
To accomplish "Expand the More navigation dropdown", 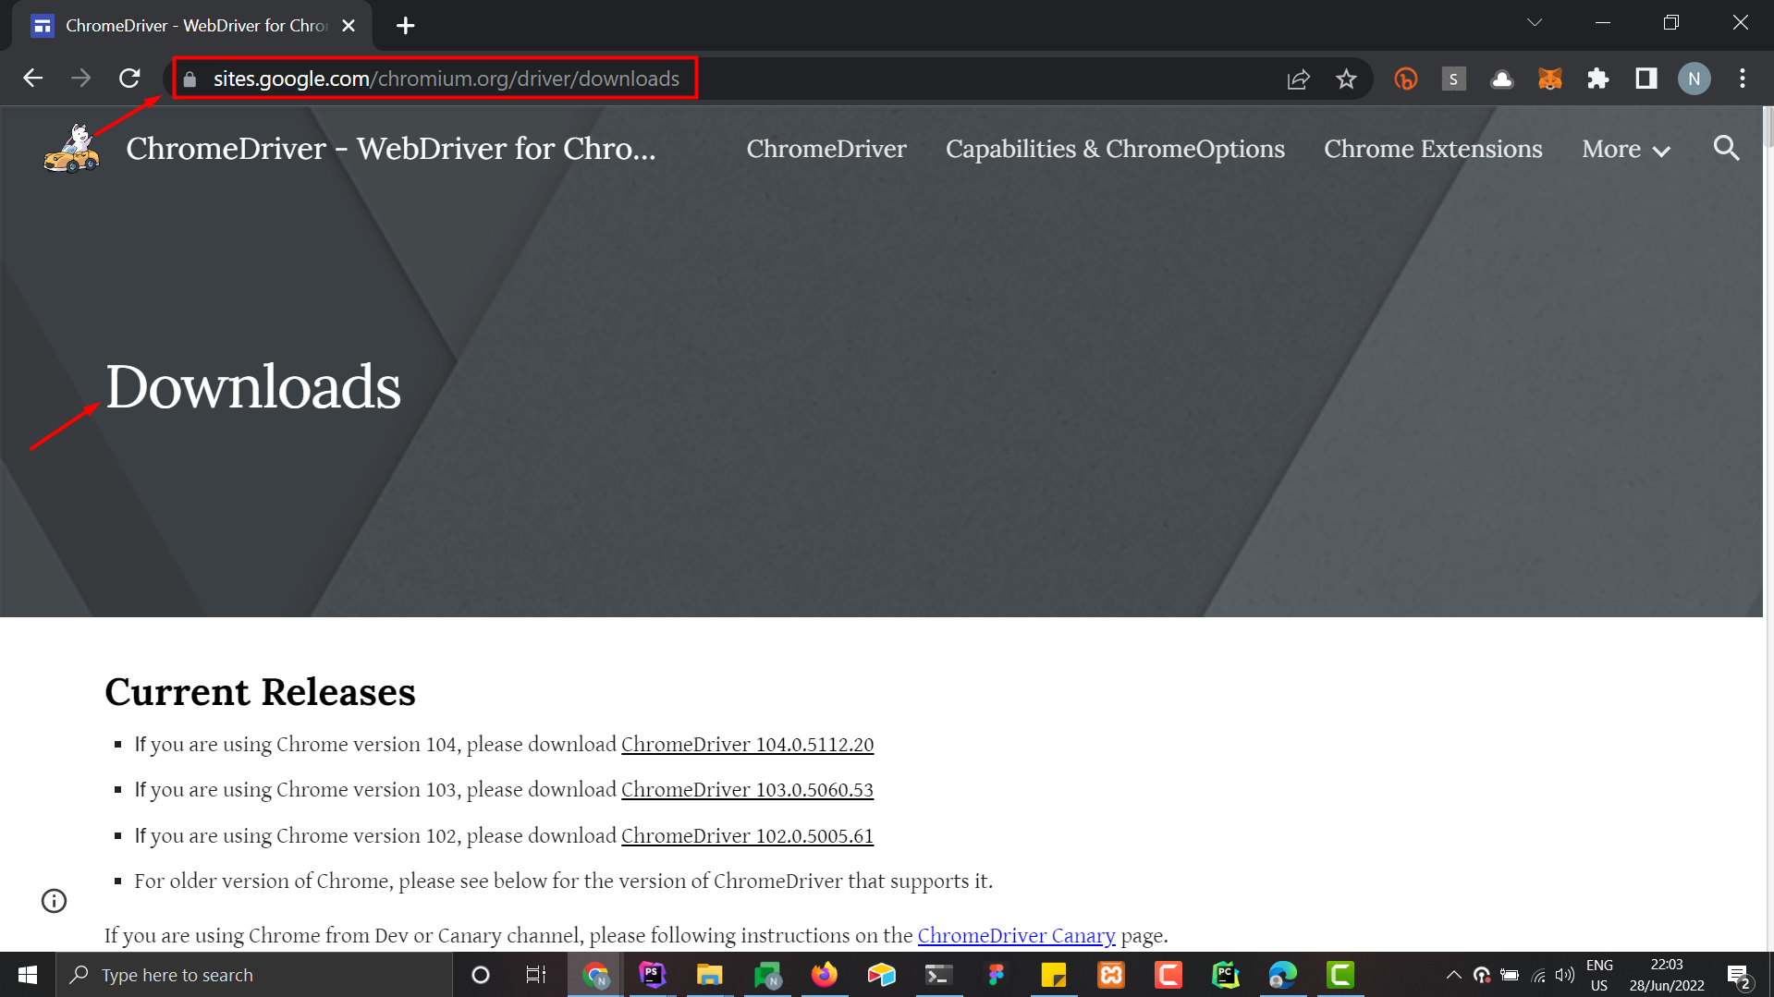I will click(1626, 149).
